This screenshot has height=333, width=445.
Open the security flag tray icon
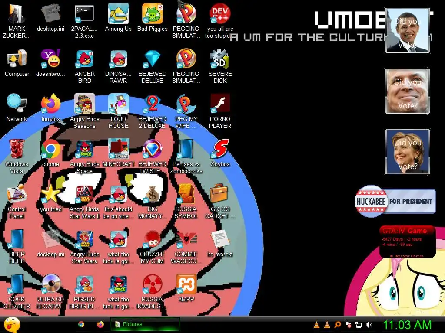pos(348,325)
